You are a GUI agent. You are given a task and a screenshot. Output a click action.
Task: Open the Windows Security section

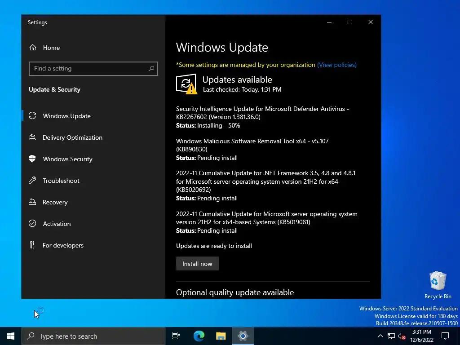click(x=93, y=159)
